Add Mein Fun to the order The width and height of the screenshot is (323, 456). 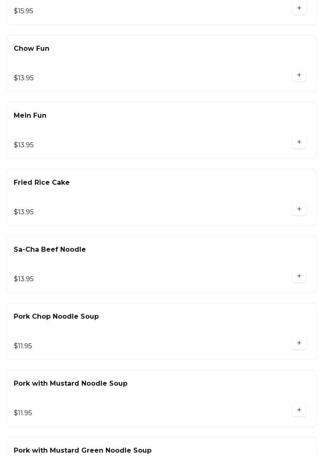[x=299, y=142]
